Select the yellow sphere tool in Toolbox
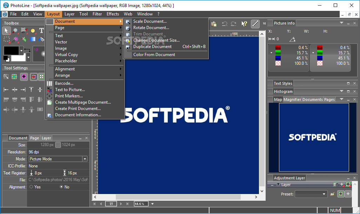The height and width of the screenshot is (214, 360). click(x=33, y=30)
